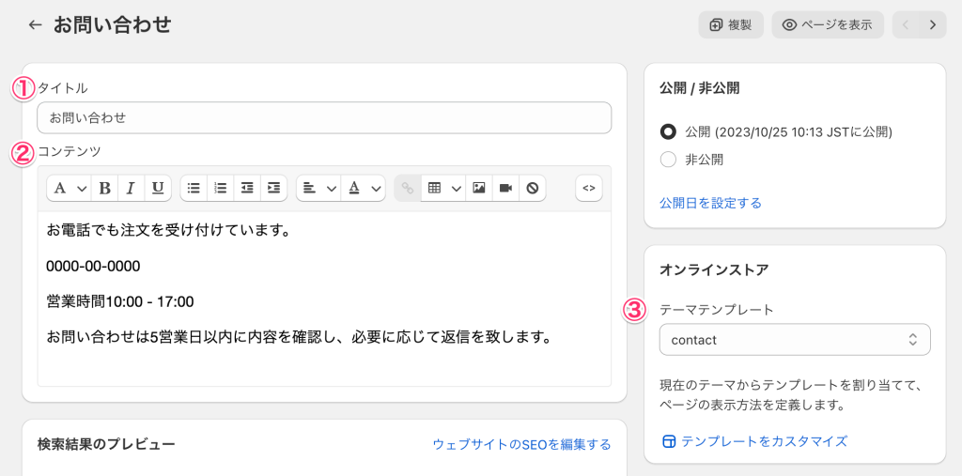Open the text color picker
962x476 pixels.
[363, 188]
